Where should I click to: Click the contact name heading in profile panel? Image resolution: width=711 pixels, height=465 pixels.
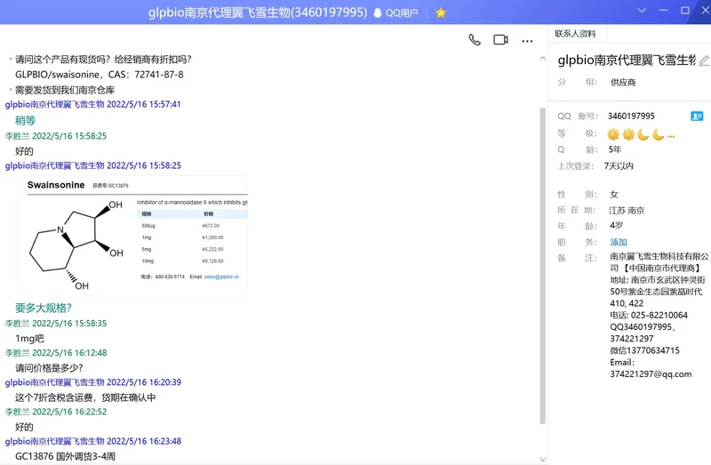pos(627,60)
